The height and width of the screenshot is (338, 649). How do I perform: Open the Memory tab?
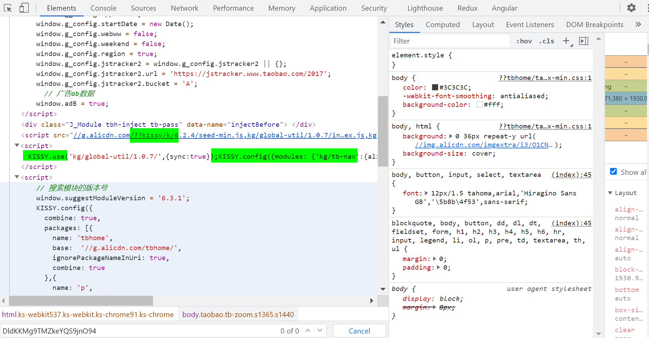coord(282,8)
